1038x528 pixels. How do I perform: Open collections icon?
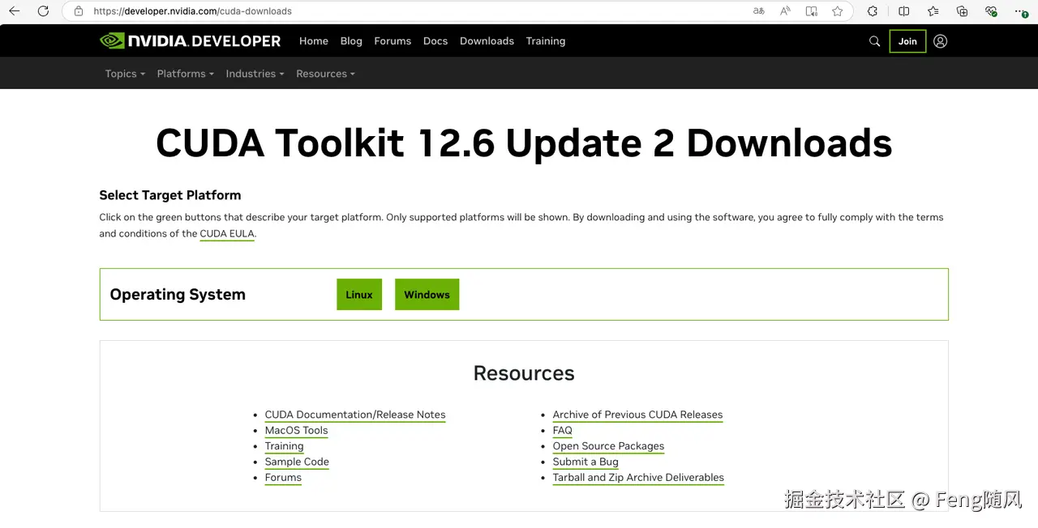[x=962, y=11]
